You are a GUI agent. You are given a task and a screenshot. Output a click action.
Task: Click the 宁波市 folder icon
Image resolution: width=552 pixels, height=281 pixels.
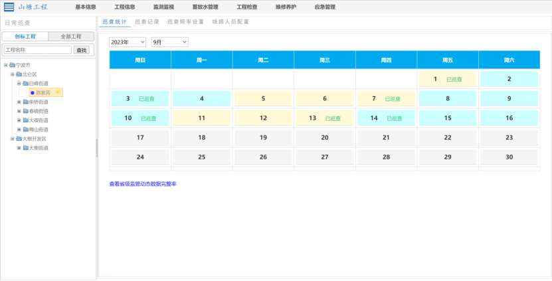13,65
